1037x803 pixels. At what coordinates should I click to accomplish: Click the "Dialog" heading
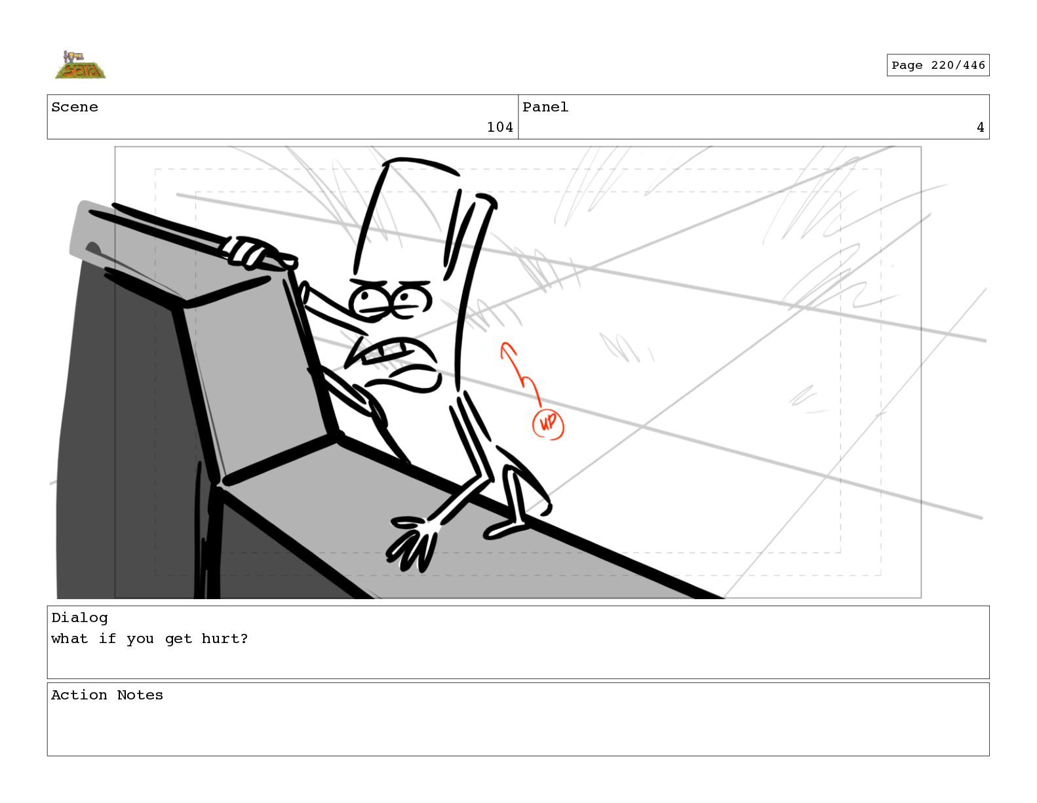tap(79, 617)
